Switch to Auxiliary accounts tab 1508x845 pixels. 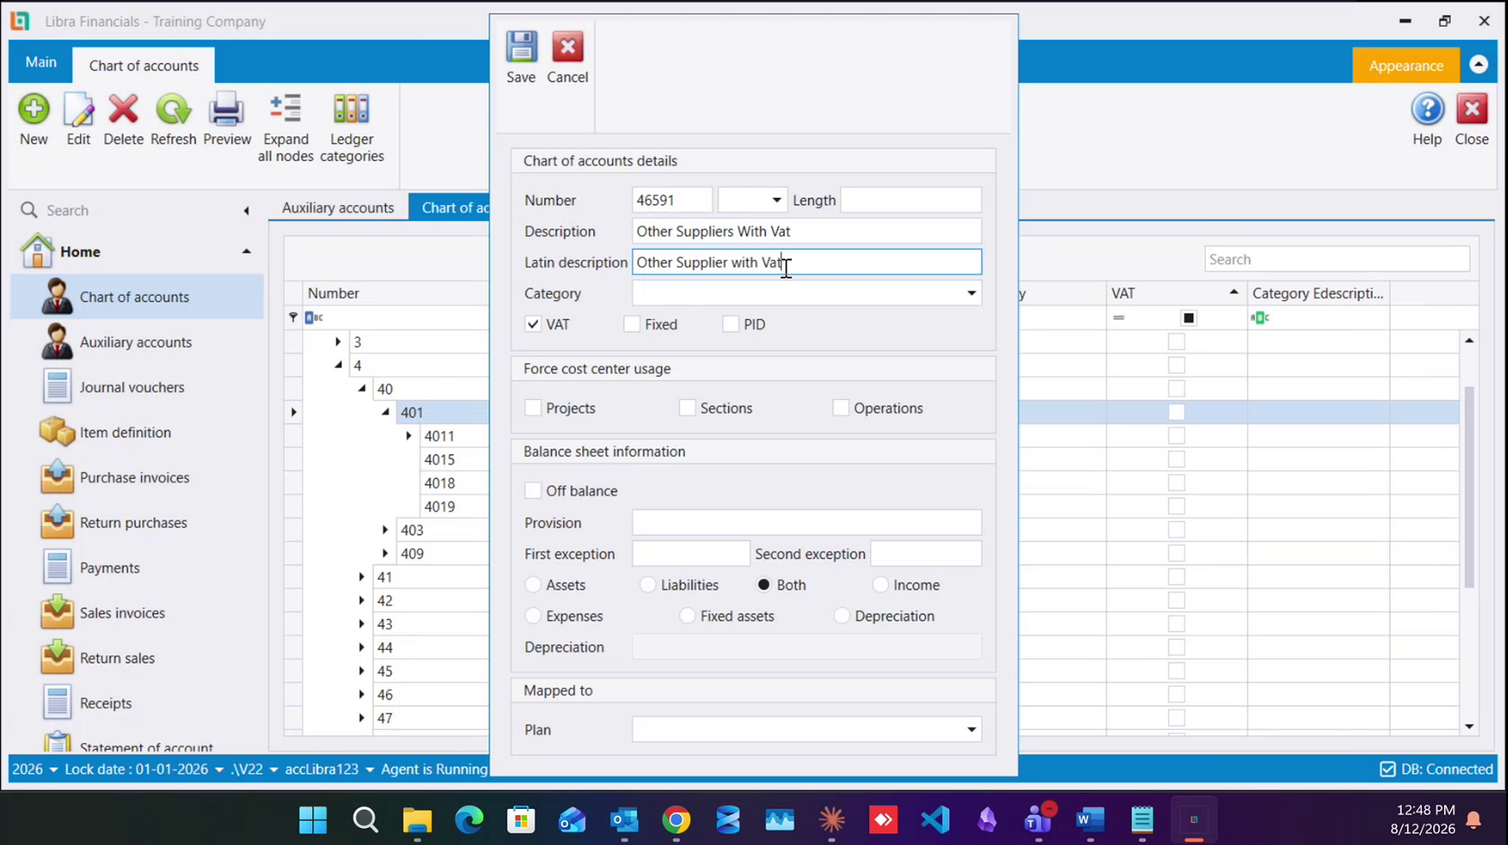(337, 208)
